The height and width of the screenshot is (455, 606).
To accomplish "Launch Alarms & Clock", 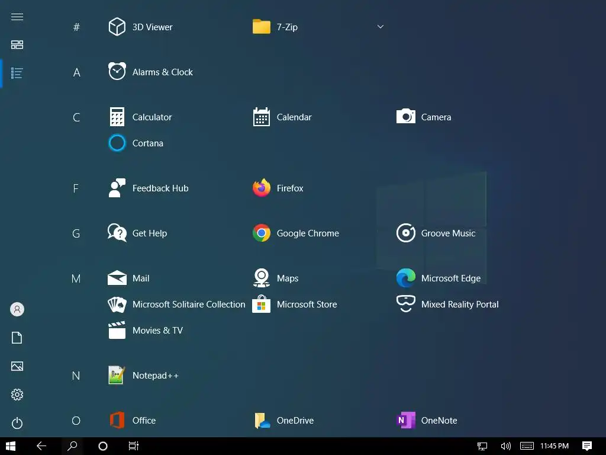I will click(x=150, y=72).
